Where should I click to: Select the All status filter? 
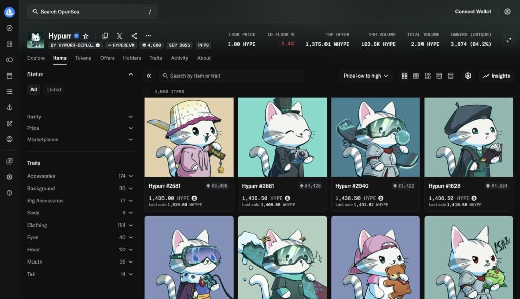pyautogui.click(x=34, y=90)
